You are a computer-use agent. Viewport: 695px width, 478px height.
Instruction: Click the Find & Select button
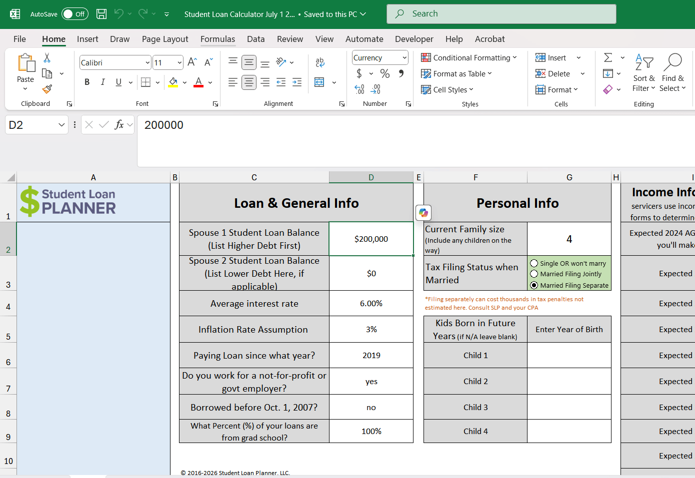pyautogui.click(x=672, y=73)
